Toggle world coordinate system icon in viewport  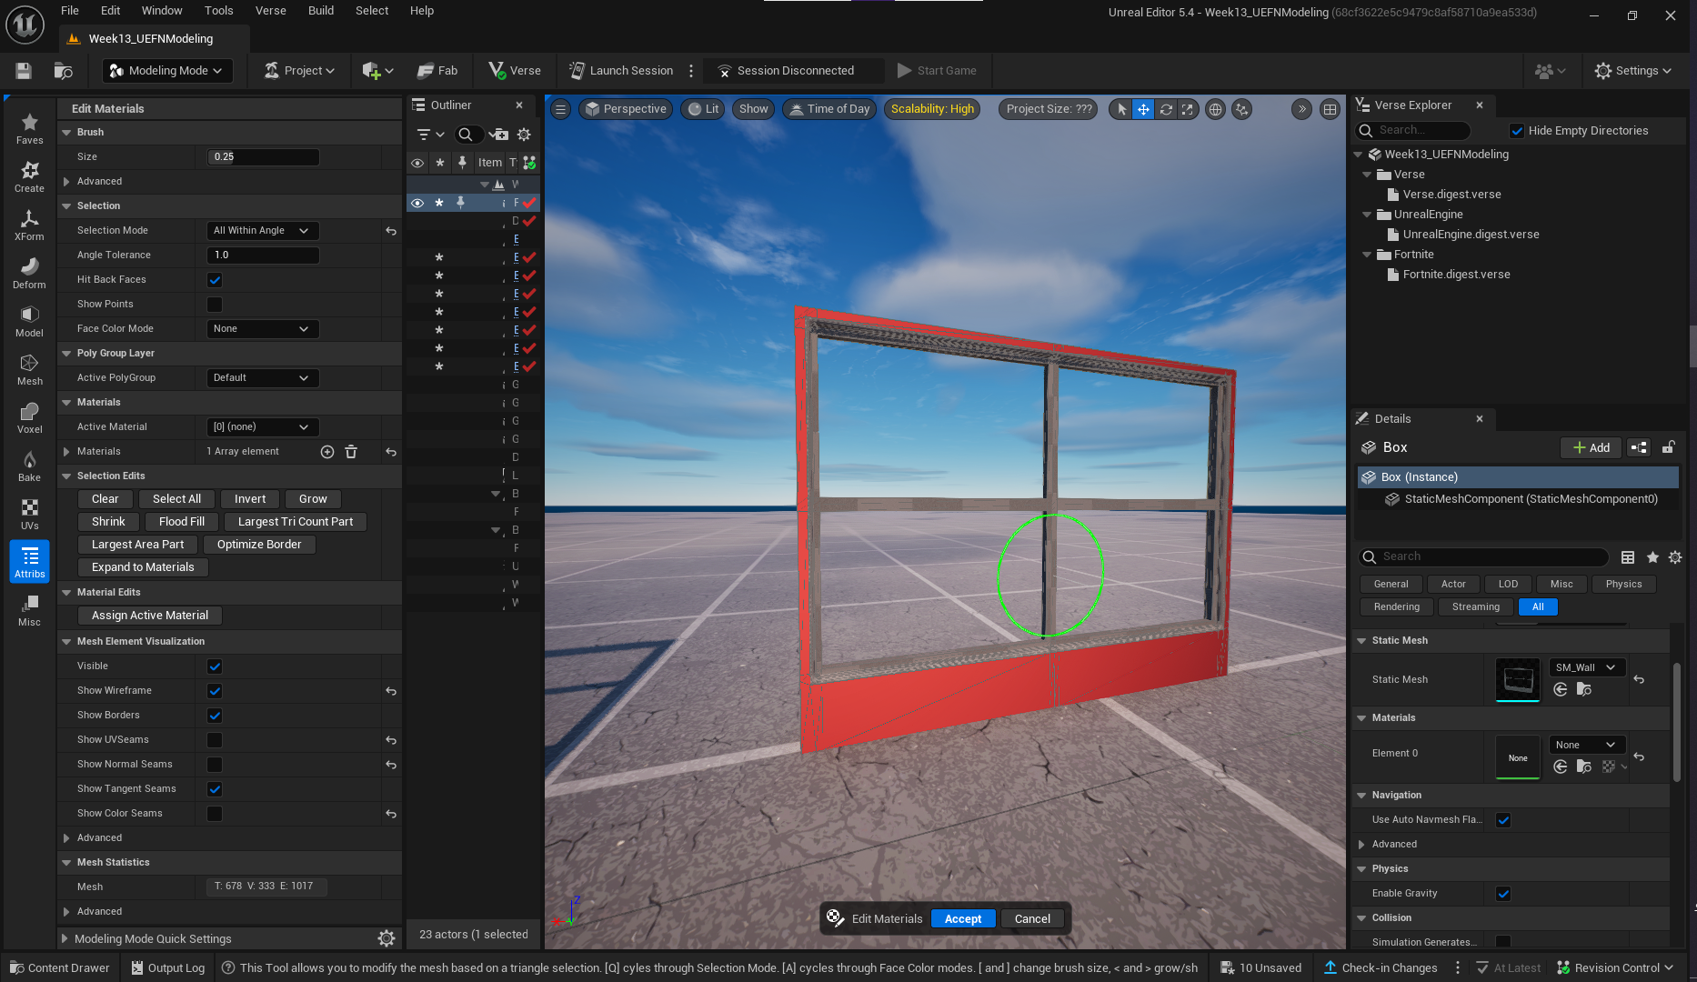point(1215,109)
